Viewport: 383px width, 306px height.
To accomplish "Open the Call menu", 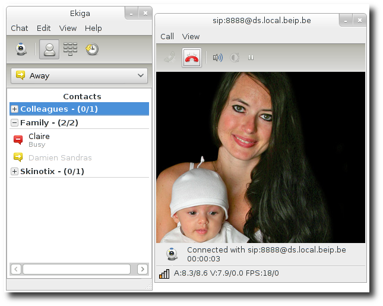I will [167, 36].
